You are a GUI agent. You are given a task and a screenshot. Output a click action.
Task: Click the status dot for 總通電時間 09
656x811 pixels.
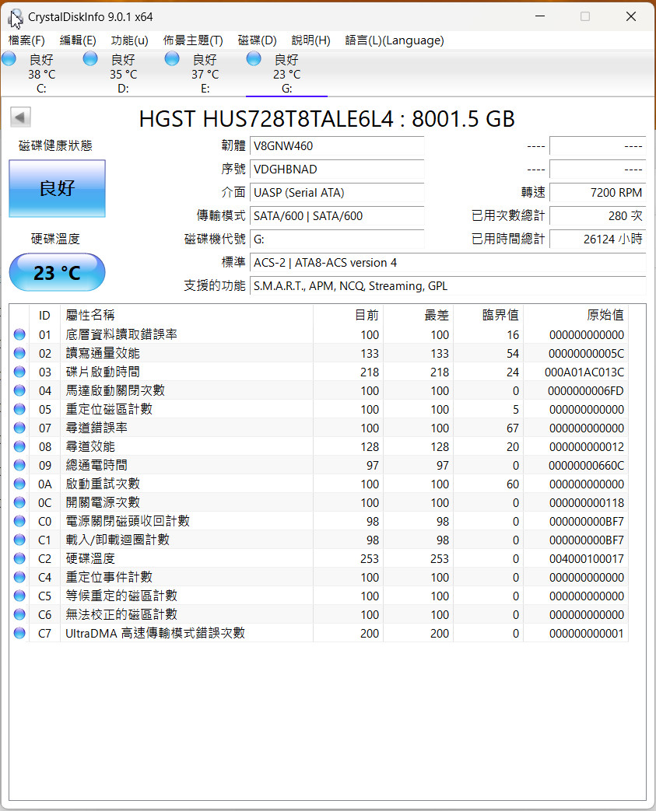(19, 465)
